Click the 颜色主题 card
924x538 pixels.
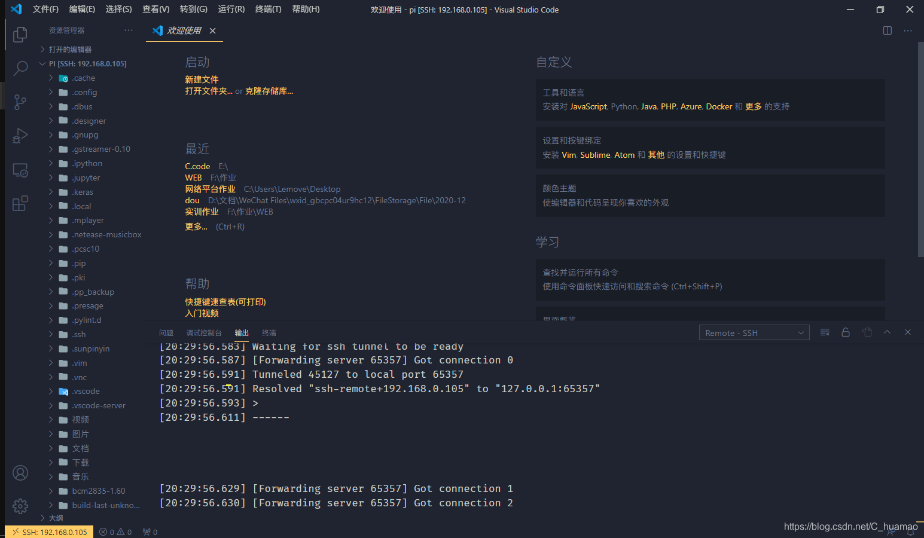coord(710,195)
